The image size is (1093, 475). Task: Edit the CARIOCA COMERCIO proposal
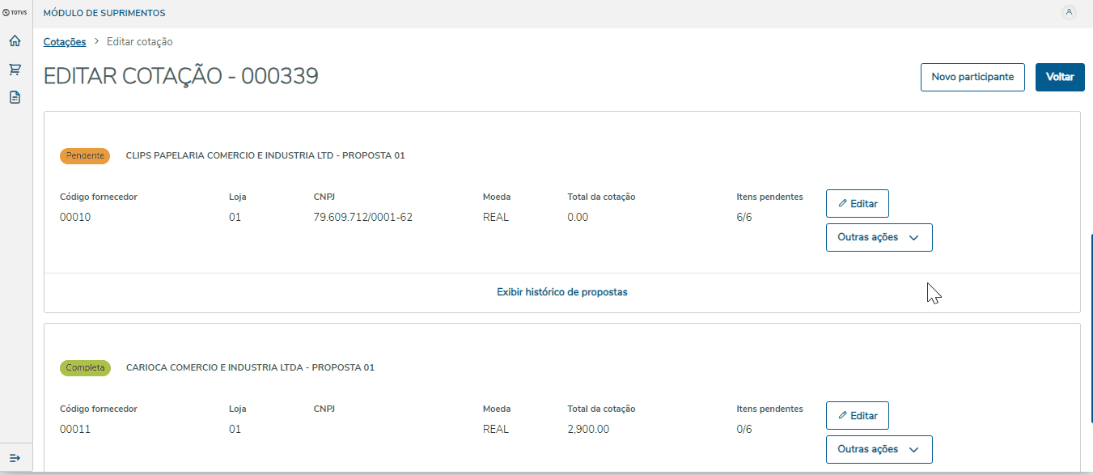coord(857,416)
